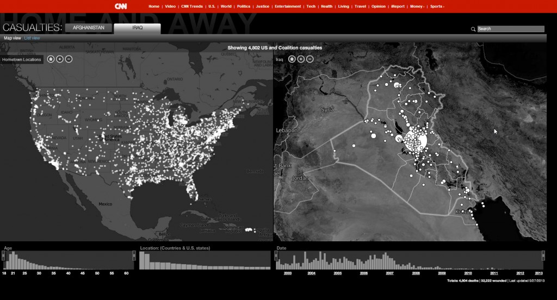Click the Date filter right slider handle
Viewport: 557px width, 300px height.
click(x=543, y=255)
